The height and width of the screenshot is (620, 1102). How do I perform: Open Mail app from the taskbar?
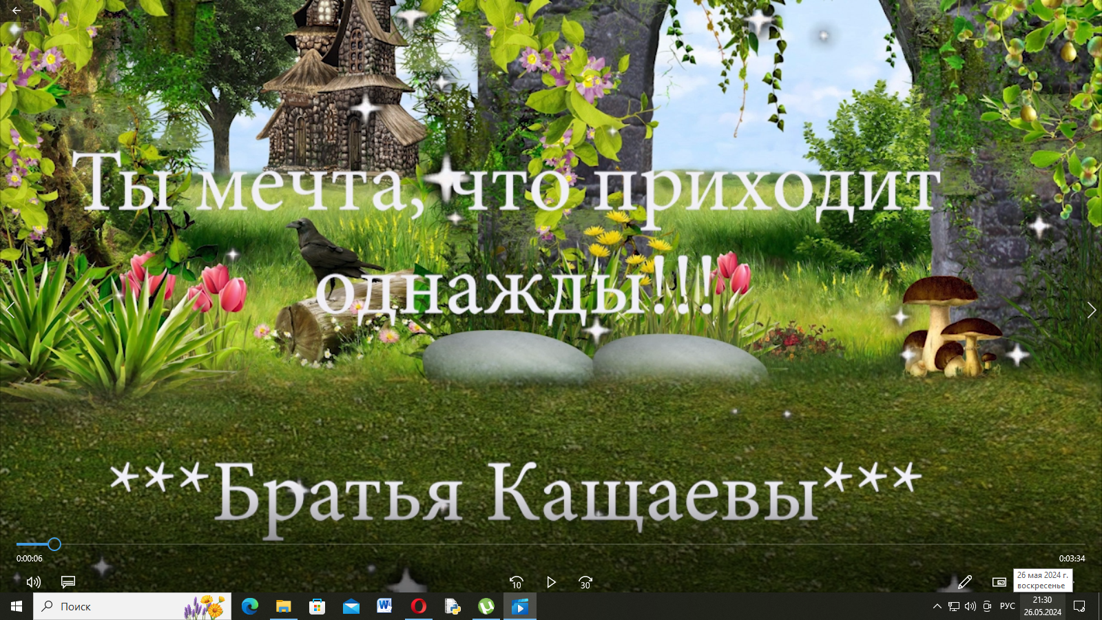coord(351,607)
